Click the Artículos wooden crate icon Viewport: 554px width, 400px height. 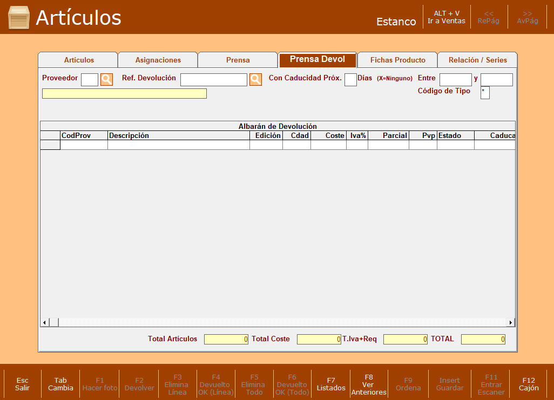(x=19, y=17)
